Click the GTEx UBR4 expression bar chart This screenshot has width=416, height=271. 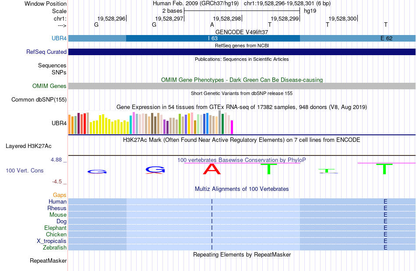click(151, 123)
